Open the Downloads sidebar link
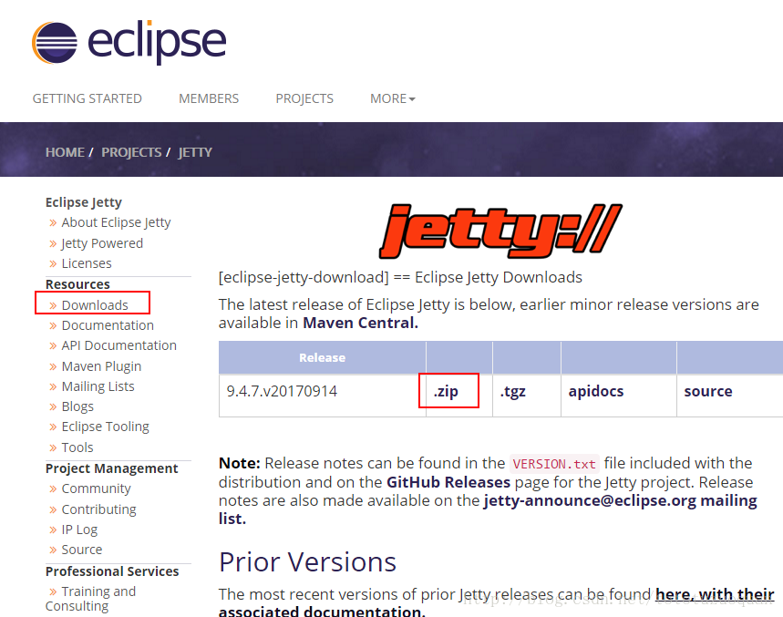 95,304
